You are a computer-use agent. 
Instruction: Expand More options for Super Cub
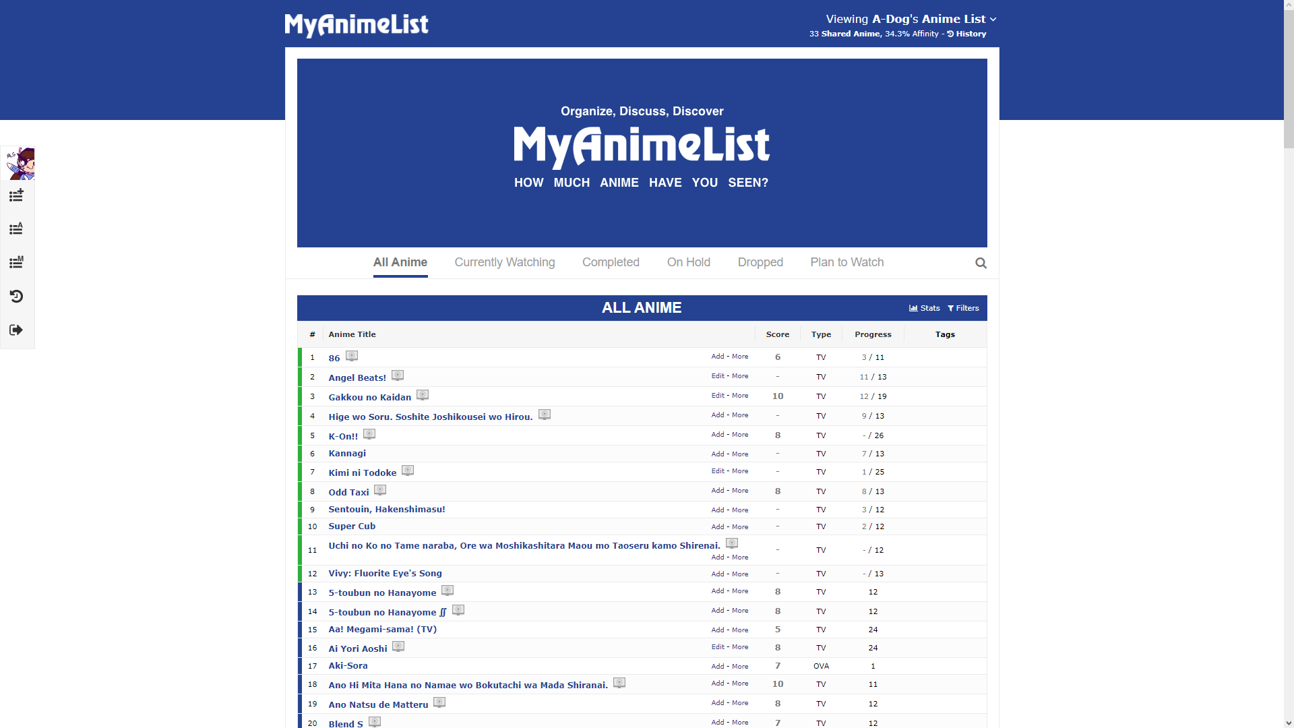pyautogui.click(x=740, y=527)
